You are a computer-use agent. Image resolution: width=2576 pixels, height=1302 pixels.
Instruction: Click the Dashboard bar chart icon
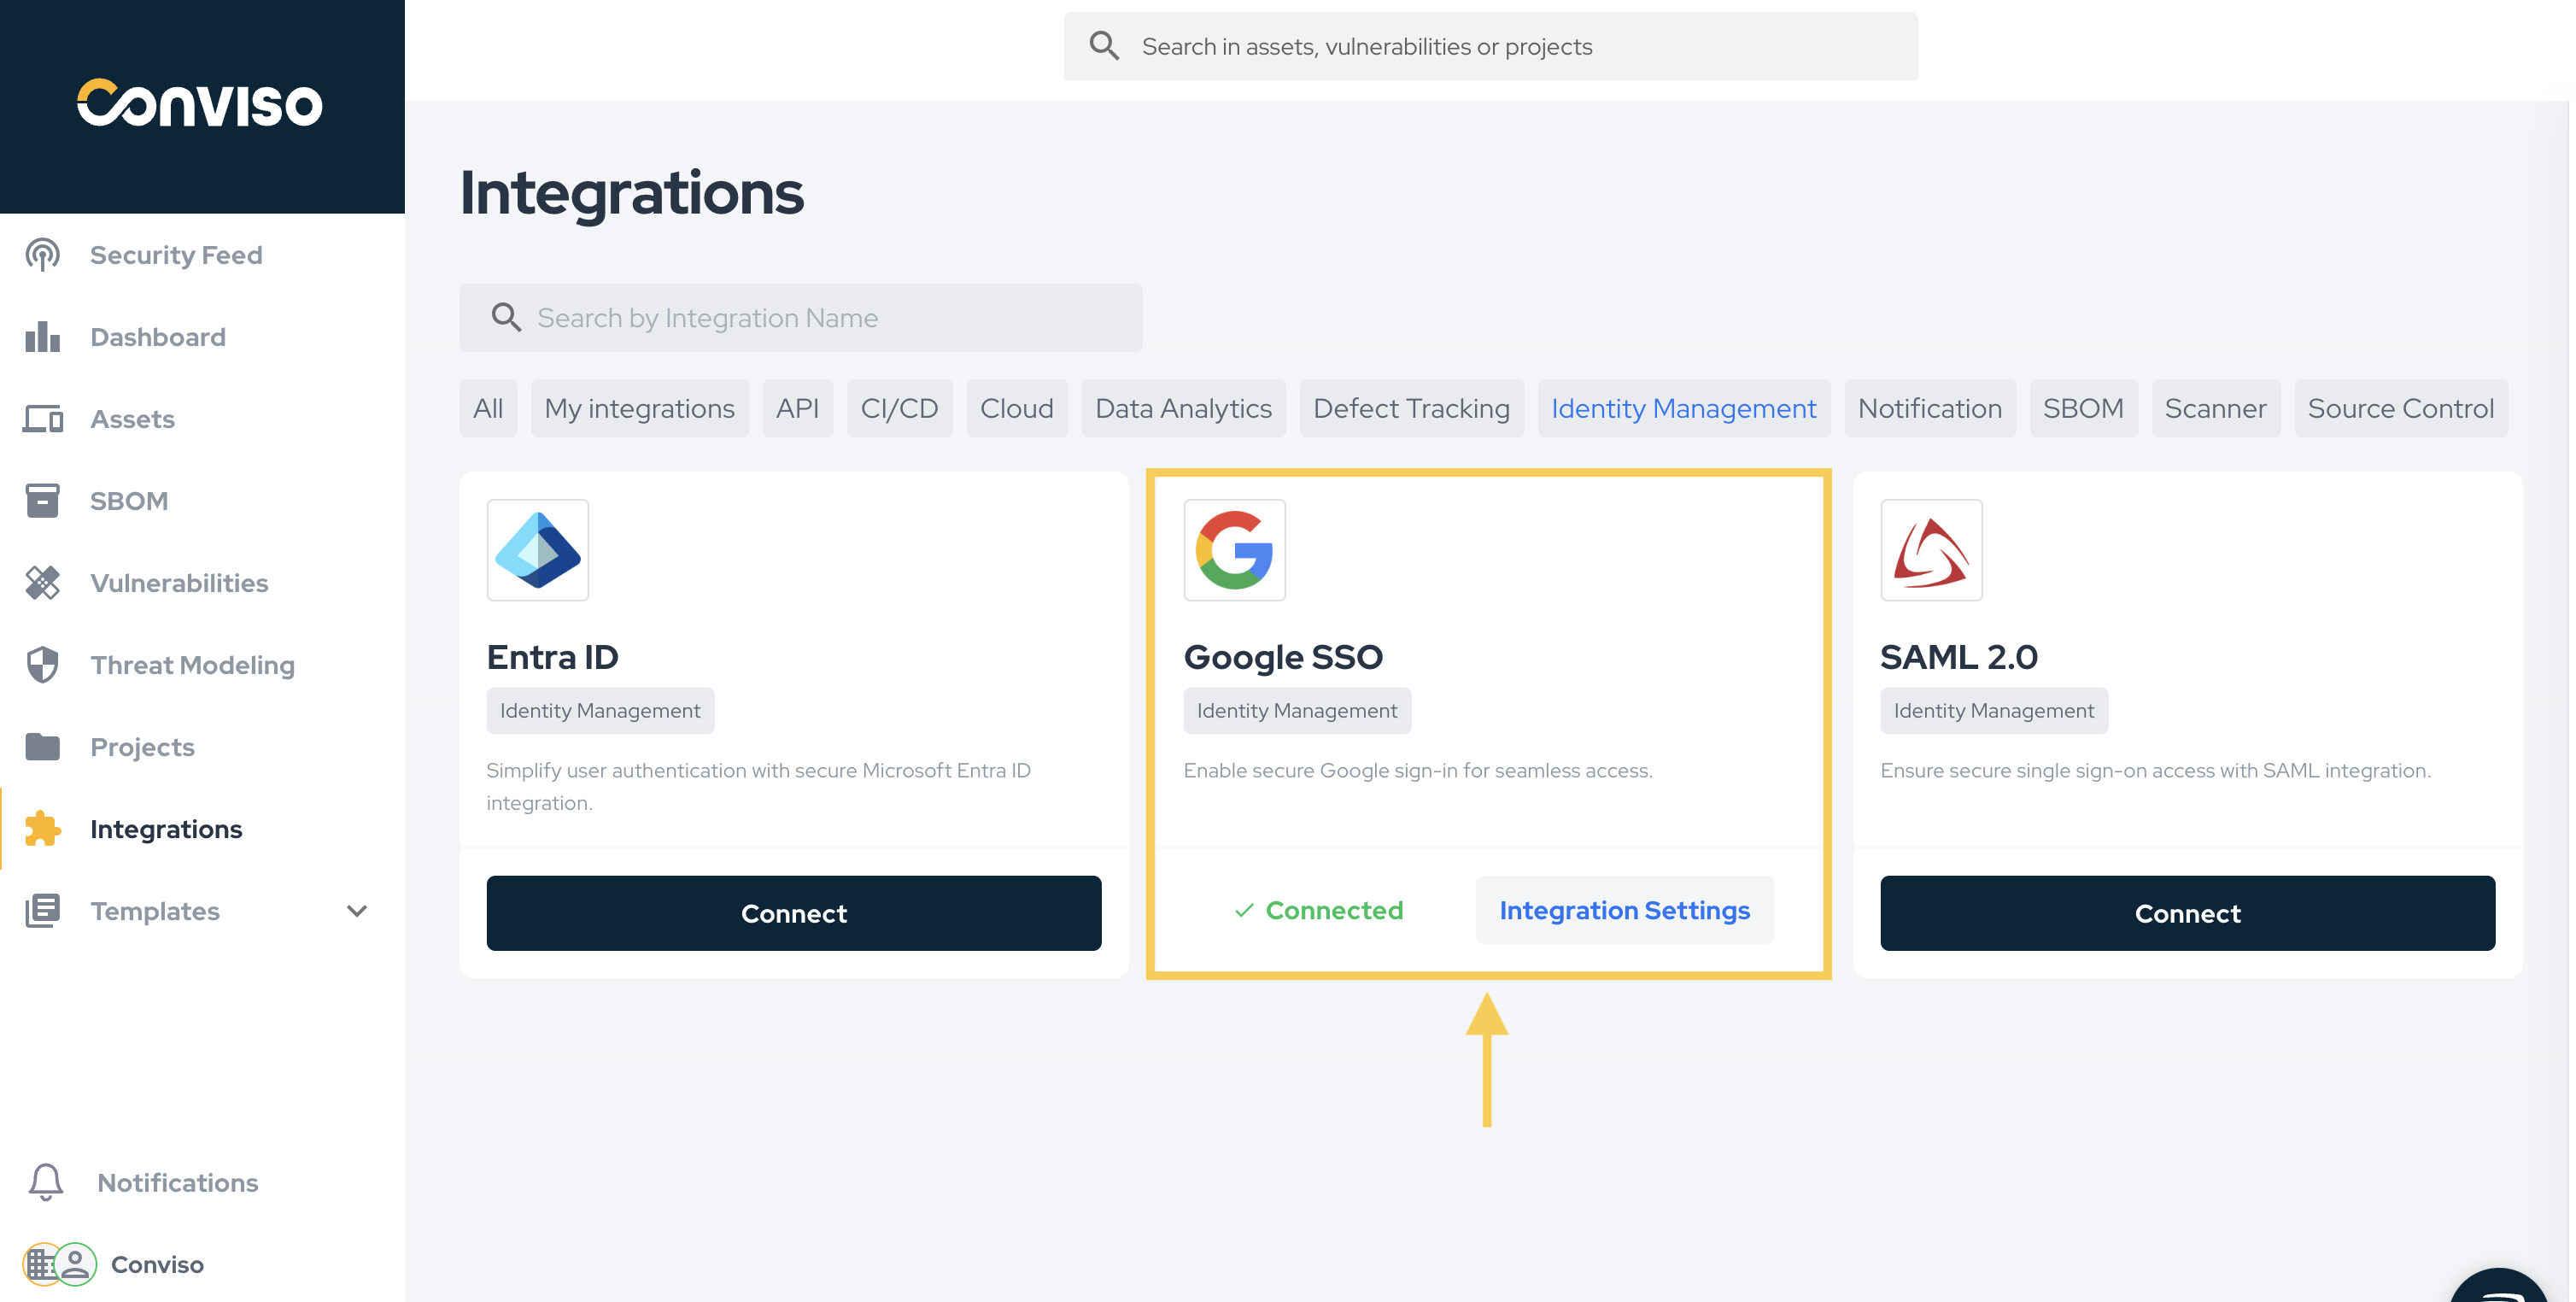42,337
